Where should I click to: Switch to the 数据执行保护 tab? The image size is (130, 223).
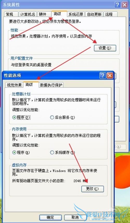(51, 85)
